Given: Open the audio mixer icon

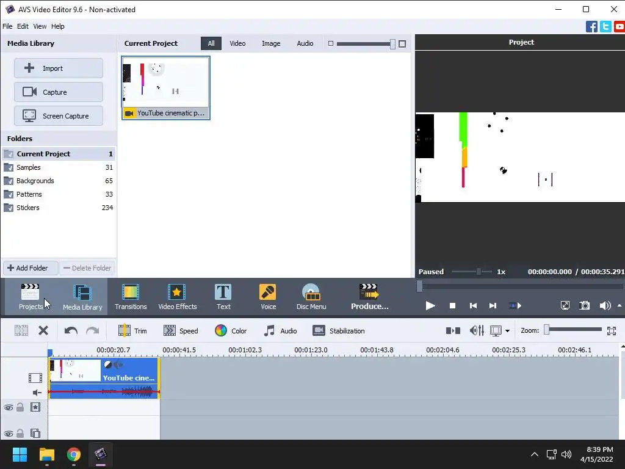Looking at the screenshot, I should point(477,330).
